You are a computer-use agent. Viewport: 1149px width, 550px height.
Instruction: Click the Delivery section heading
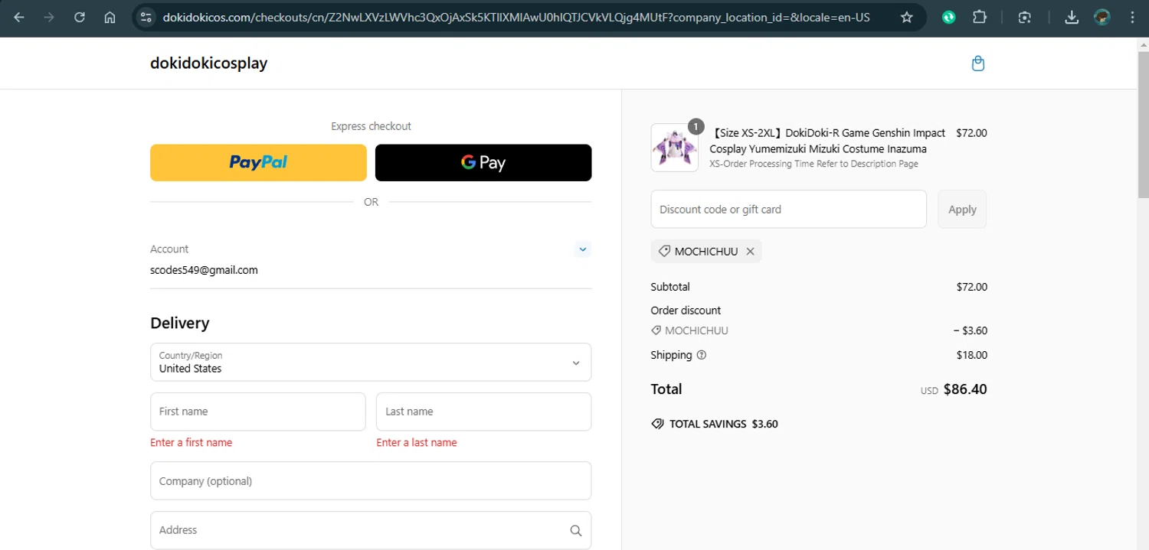pos(180,323)
